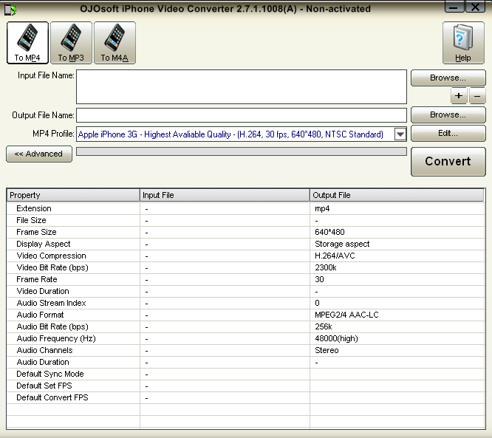Select the Audio Format row
The height and width of the screenshot is (438, 492).
(x=246, y=315)
